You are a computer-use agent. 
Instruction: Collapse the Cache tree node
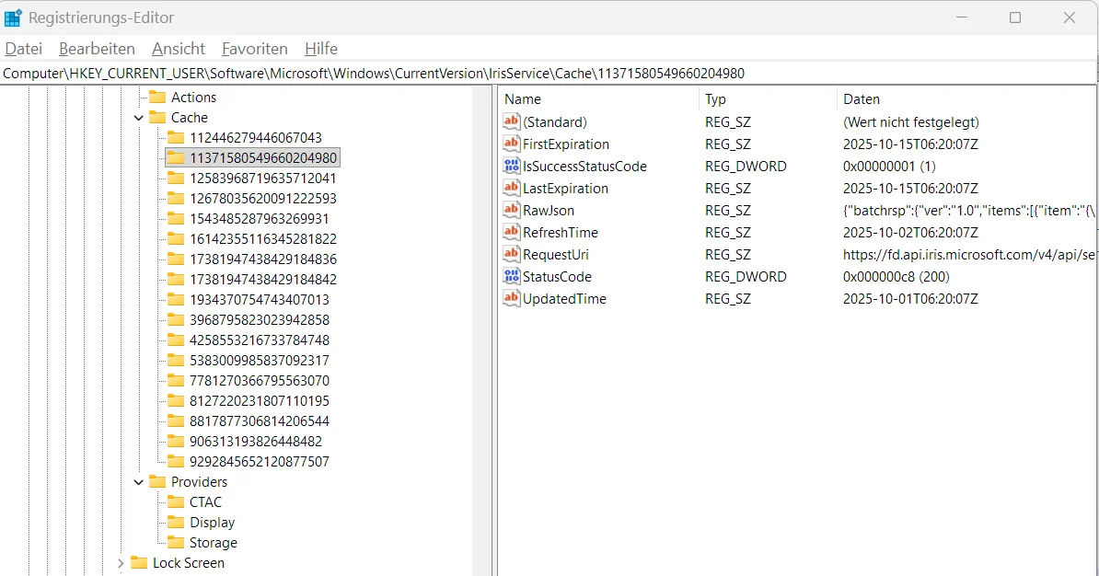[139, 118]
